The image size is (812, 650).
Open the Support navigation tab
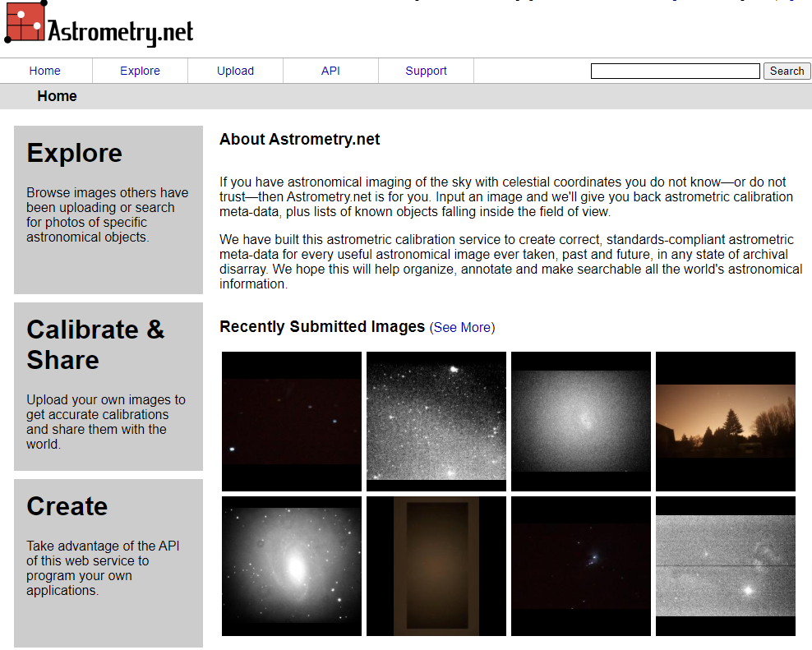click(x=426, y=71)
